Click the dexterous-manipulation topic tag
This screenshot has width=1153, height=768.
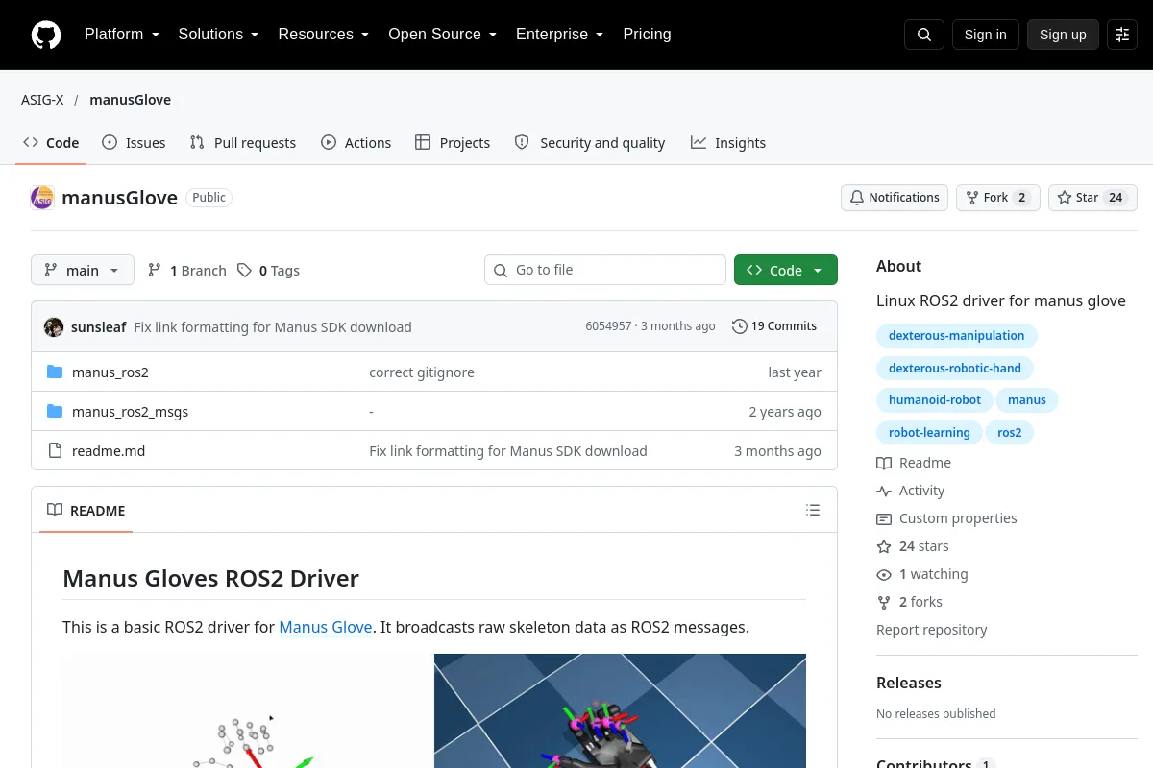[x=956, y=336]
